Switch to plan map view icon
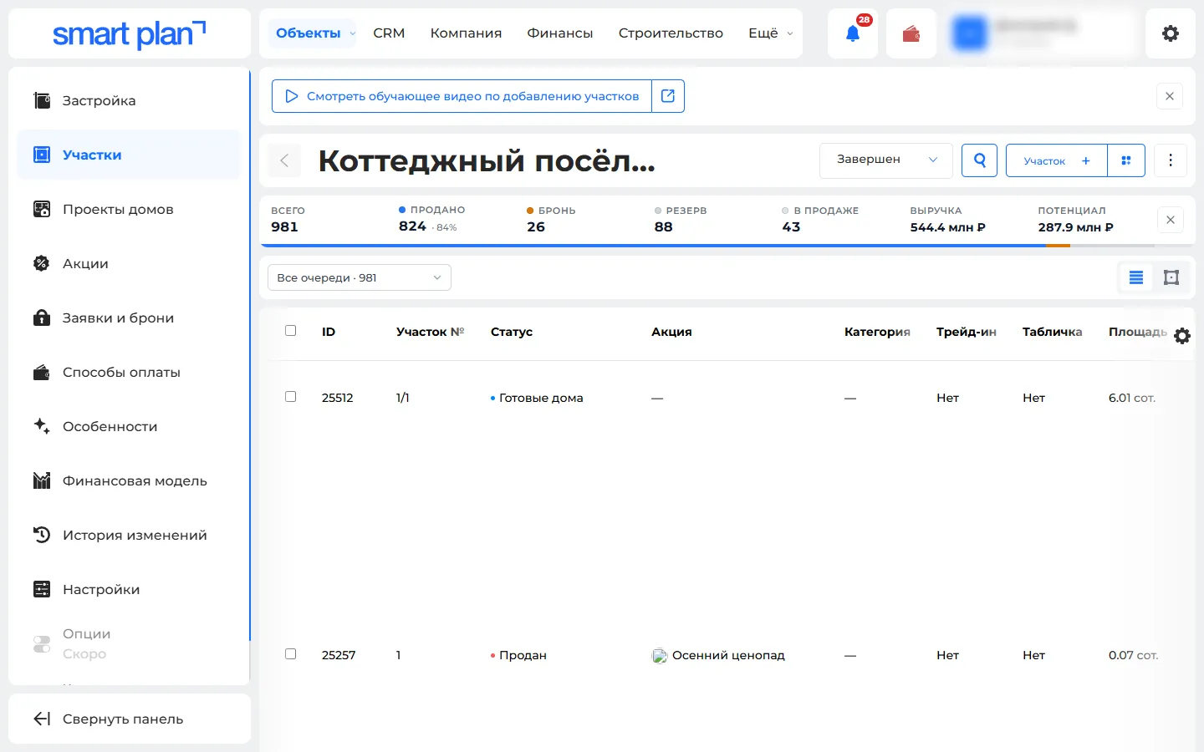The width and height of the screenshot is (1204, 752). [x=1171, y=277]
